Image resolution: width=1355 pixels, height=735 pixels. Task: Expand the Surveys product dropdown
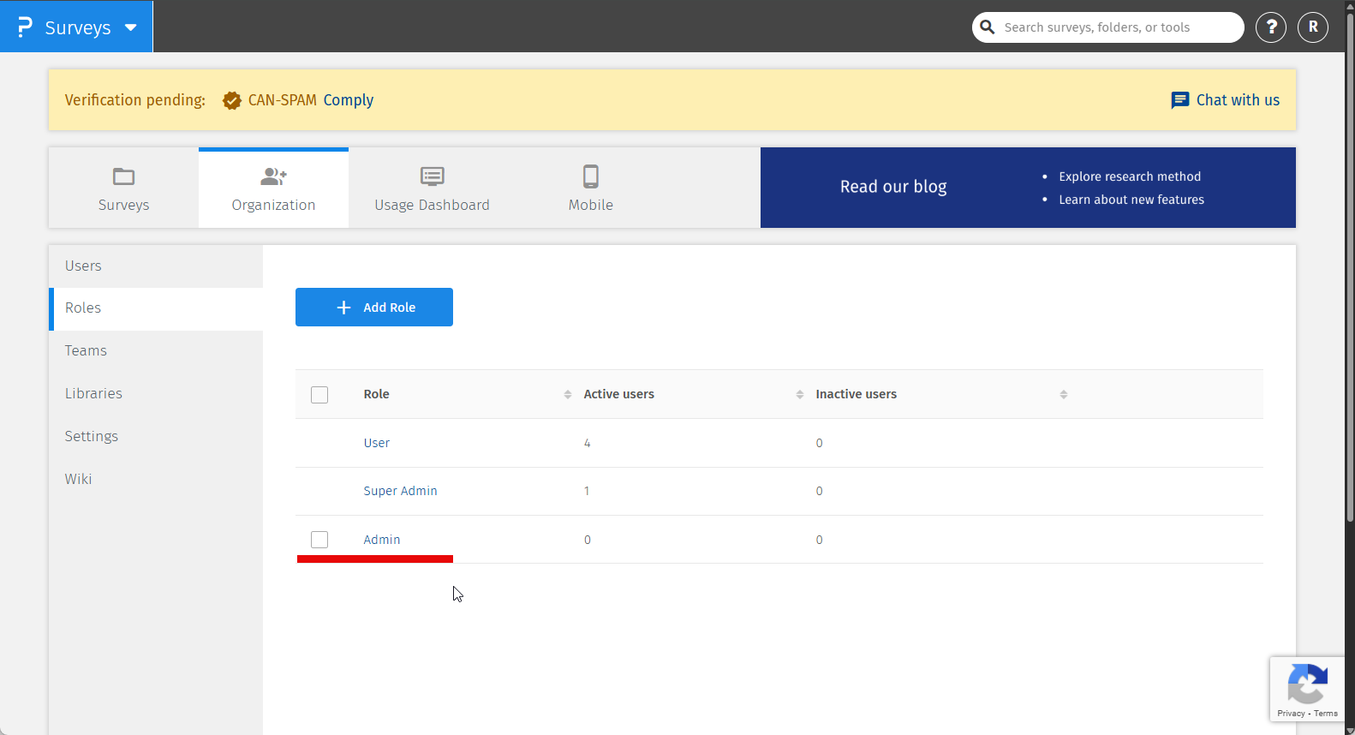[131, 27]
